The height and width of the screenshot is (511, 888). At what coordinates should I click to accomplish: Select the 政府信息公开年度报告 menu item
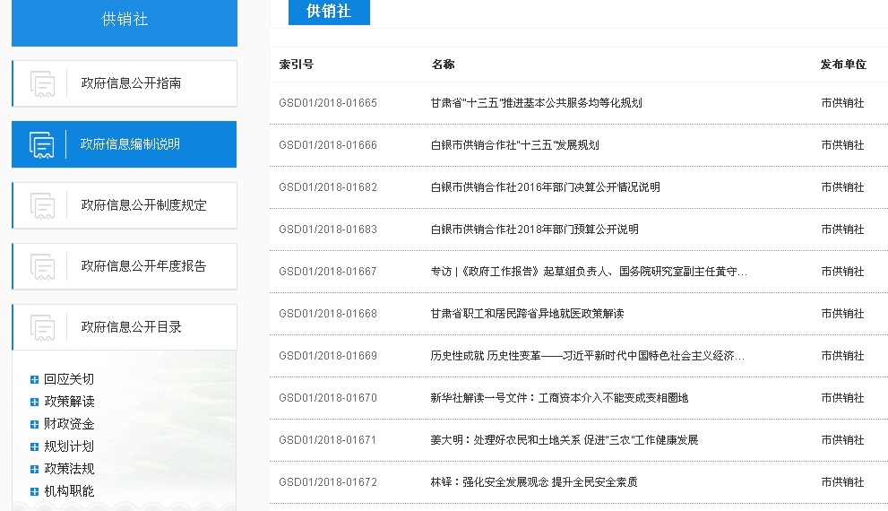point(143,266)
